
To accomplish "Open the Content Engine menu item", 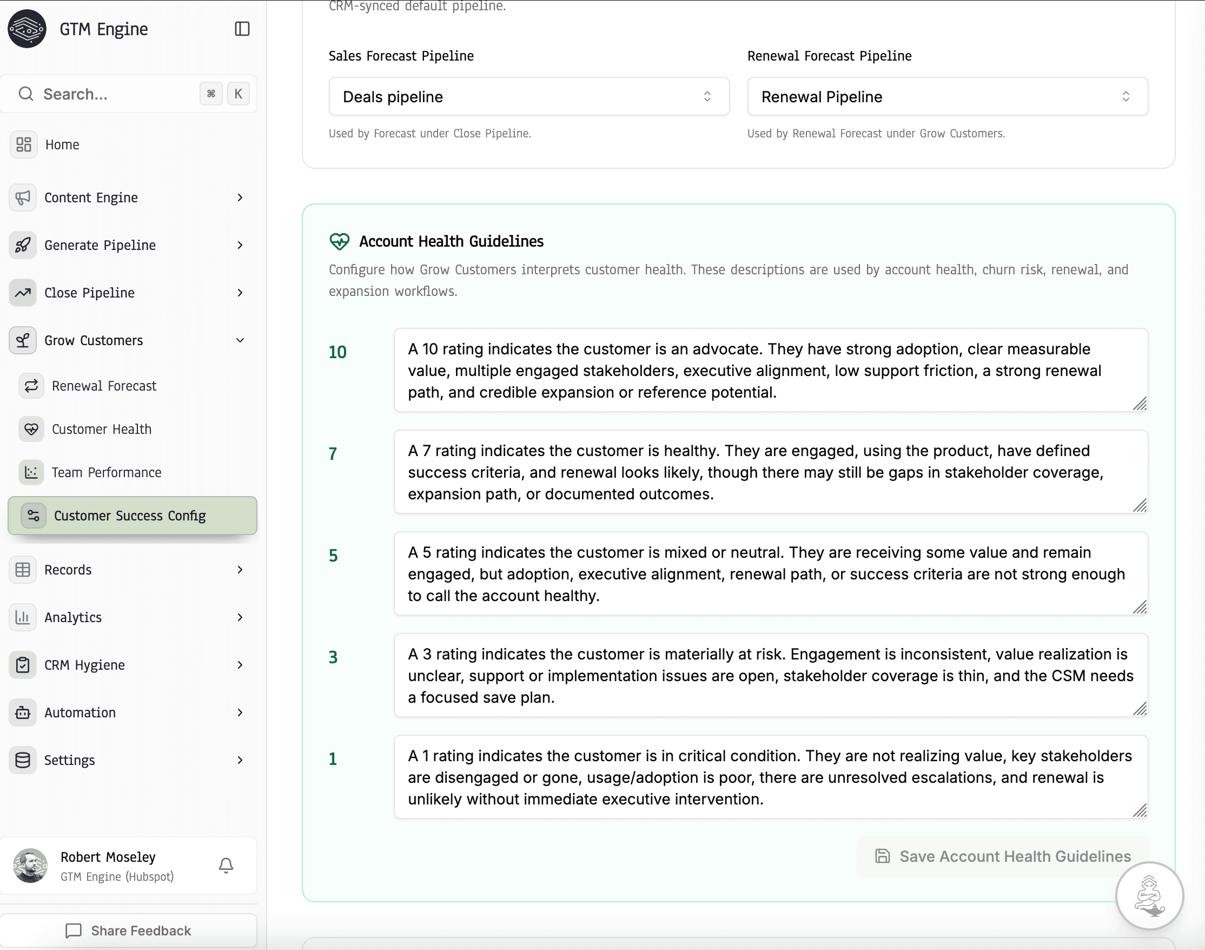I will point(133,197).
